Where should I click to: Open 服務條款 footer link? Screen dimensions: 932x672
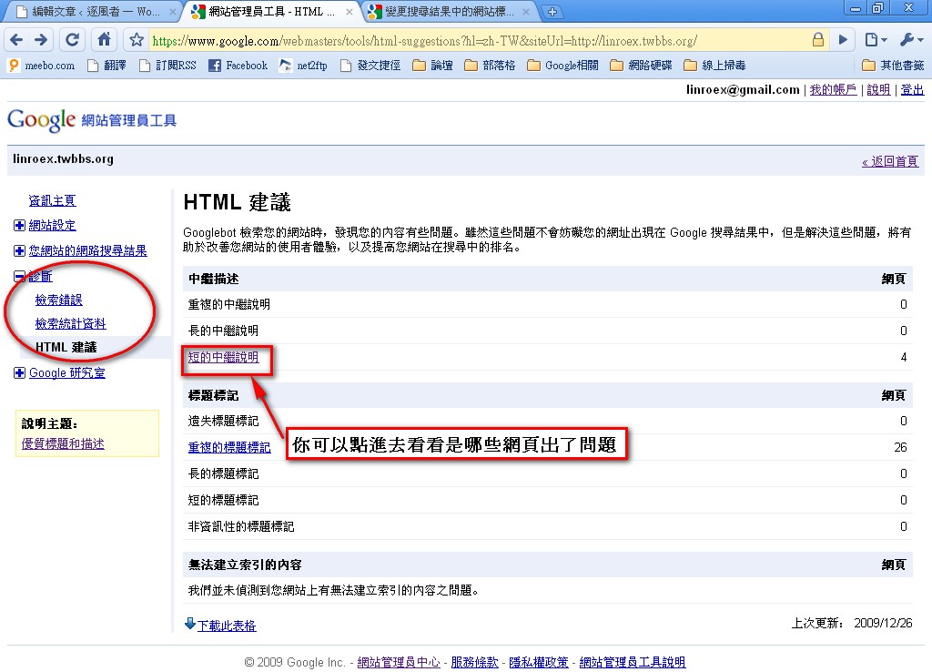(x=474, y=662)
